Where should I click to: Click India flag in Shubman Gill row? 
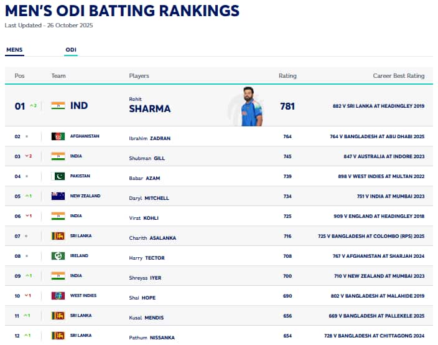pyautogui.click(x=58, y=156)
